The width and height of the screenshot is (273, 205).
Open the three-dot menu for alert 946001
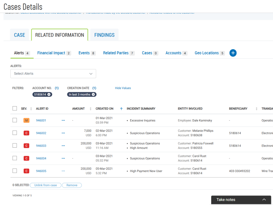point(63,121)
